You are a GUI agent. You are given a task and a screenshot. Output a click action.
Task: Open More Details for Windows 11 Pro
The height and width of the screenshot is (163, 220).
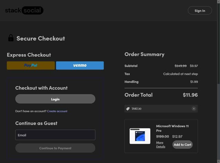tap(161, 145)
